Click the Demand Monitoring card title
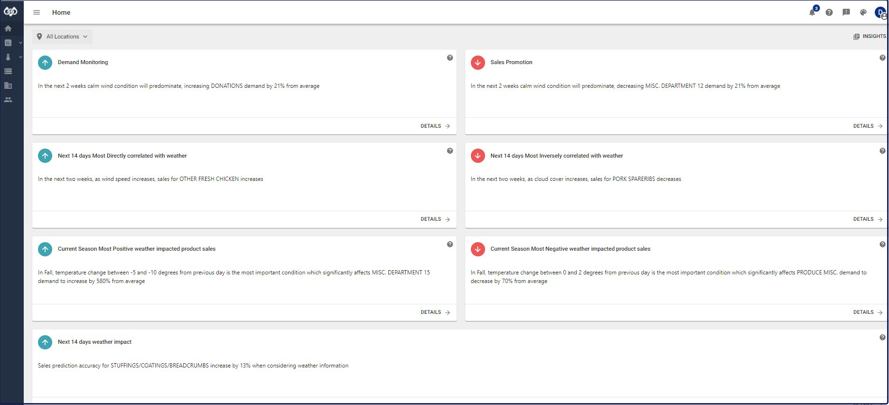This screenshot has height=405, width=889. [83, 62]
